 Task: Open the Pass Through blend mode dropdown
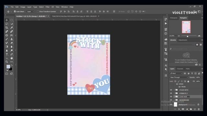(x=179, y=77)
